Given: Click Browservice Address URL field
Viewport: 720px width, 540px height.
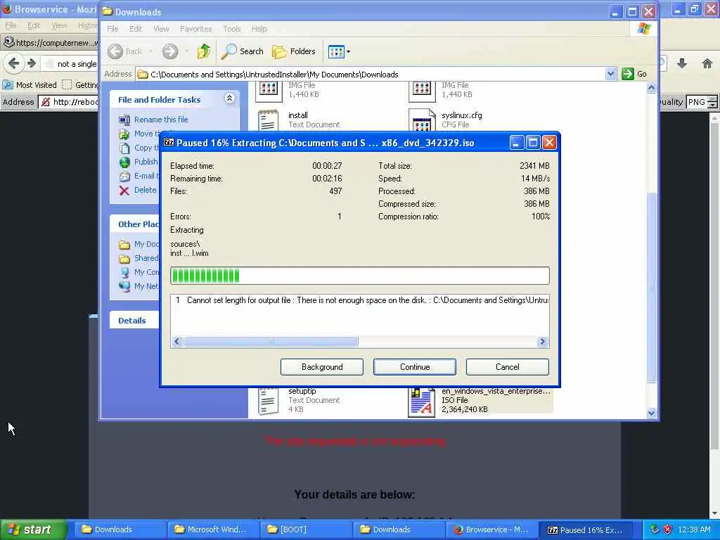Looking at the screenshot, I should [69, 102].
